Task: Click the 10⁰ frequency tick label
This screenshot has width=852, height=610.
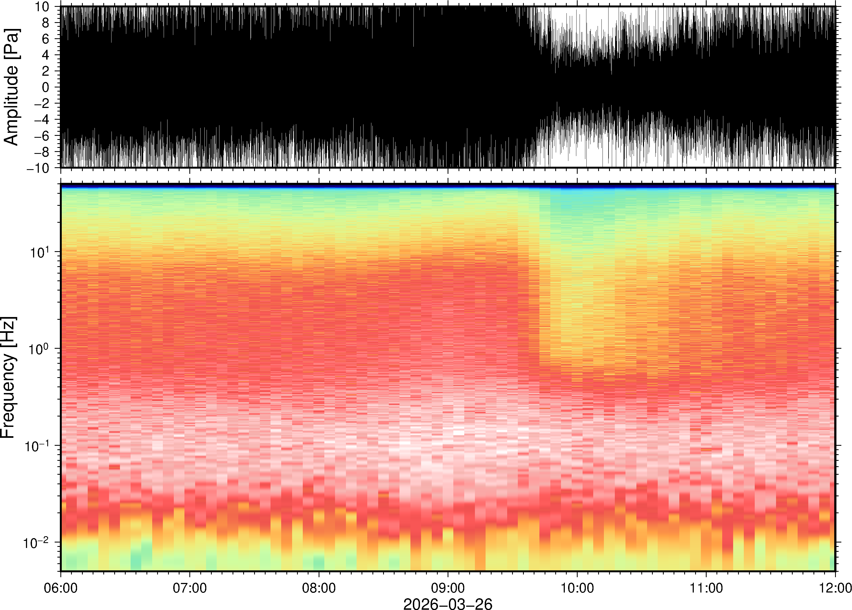Action: [x=39, y=348]
